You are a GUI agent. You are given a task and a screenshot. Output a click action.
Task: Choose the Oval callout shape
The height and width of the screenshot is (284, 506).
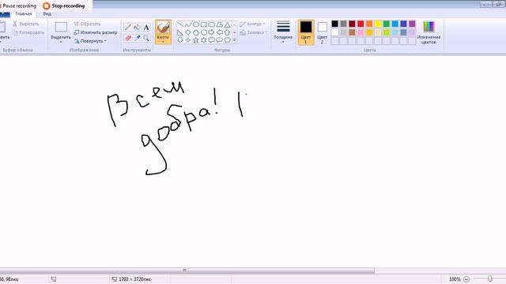click(220, 40)
